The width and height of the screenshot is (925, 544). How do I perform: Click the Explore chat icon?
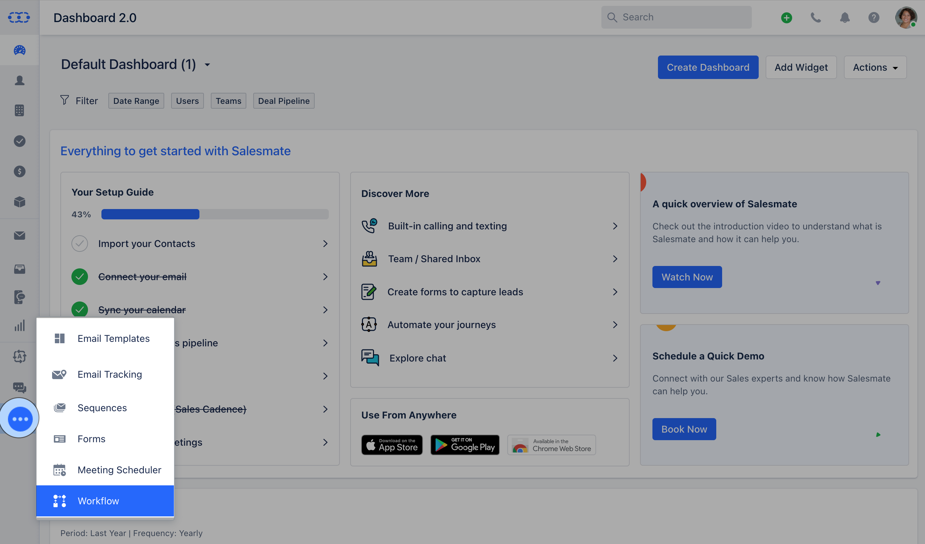pos(370,358)
